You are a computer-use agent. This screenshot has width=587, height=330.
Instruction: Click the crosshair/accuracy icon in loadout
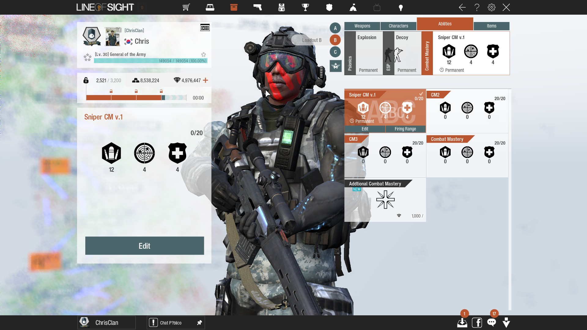[144, 153]
